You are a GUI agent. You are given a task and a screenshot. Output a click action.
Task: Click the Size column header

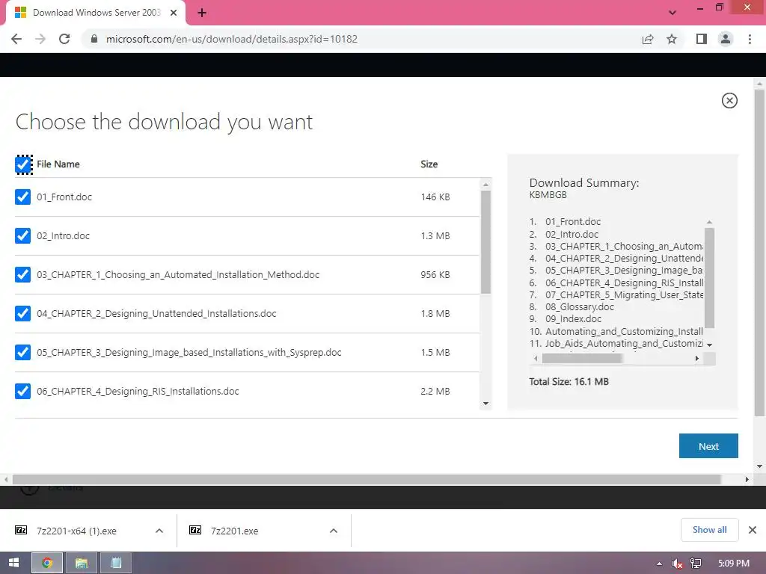(429, 164)
